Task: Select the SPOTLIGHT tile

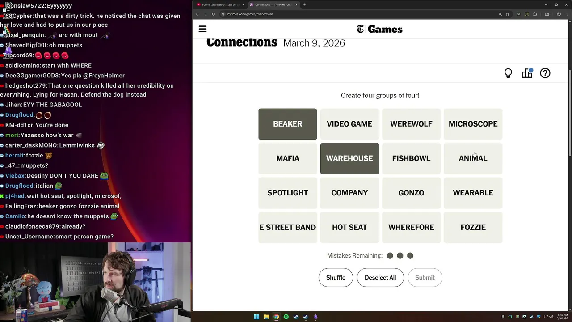Action: click(288, 193)
